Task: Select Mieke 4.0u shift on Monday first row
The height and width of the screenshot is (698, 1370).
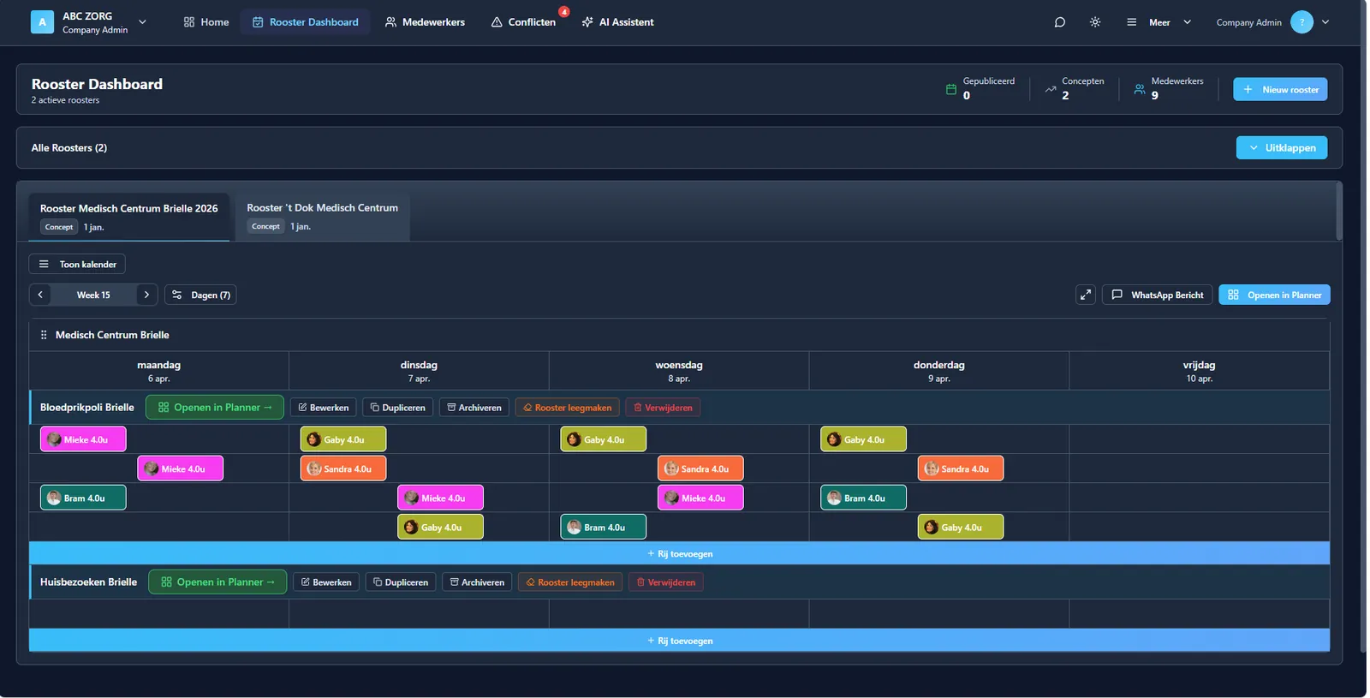Action: 83,439
